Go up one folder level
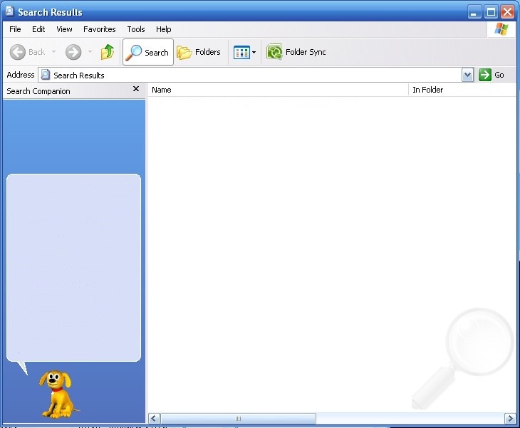The image size is (520, 428). [x=108, y=52]
